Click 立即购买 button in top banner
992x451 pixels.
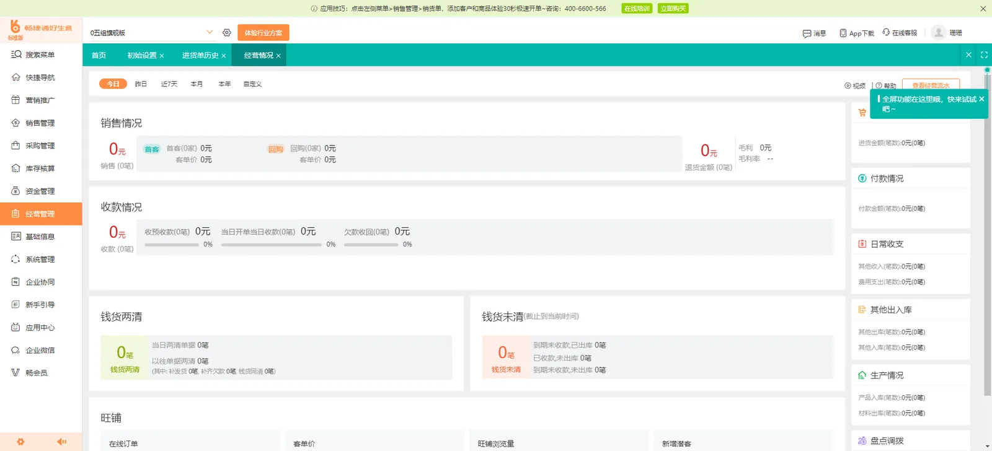pyautogui.click(x=673, y=9)
